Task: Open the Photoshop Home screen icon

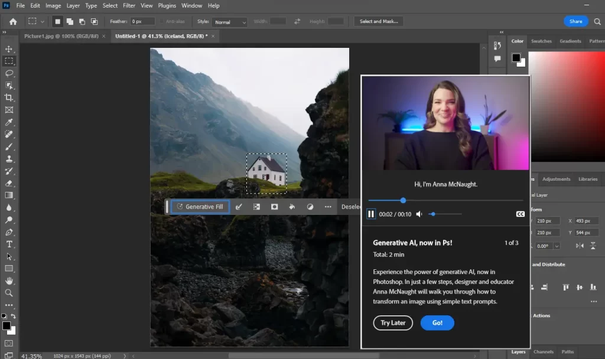Action: (x=12, y=21)
